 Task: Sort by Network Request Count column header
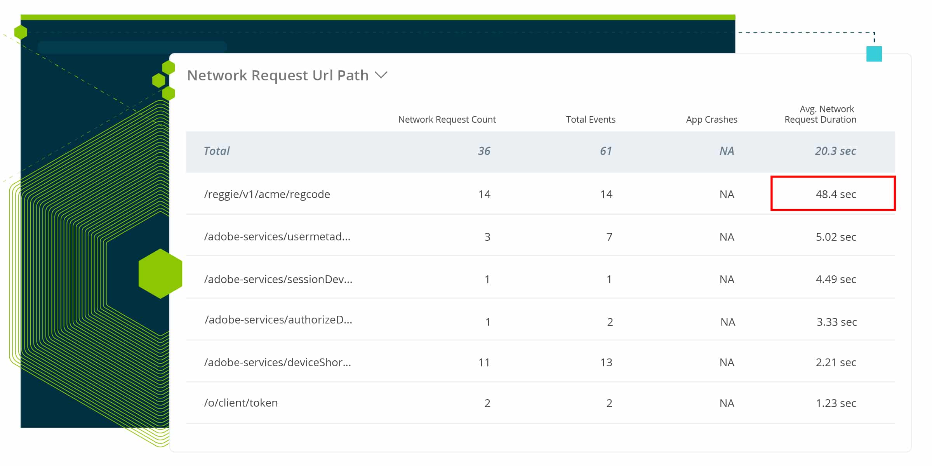point(447,120)
